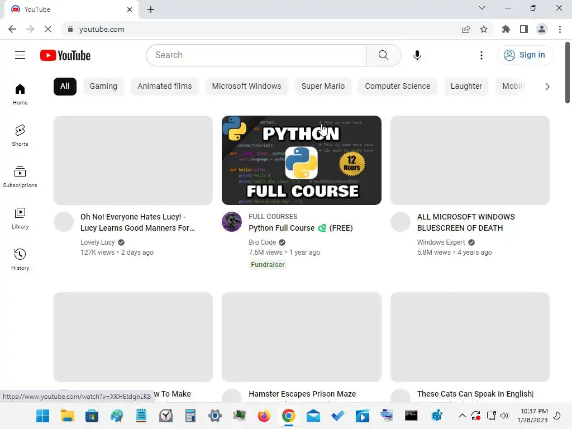Open These Cats Can Speak video

click(475, 394)
